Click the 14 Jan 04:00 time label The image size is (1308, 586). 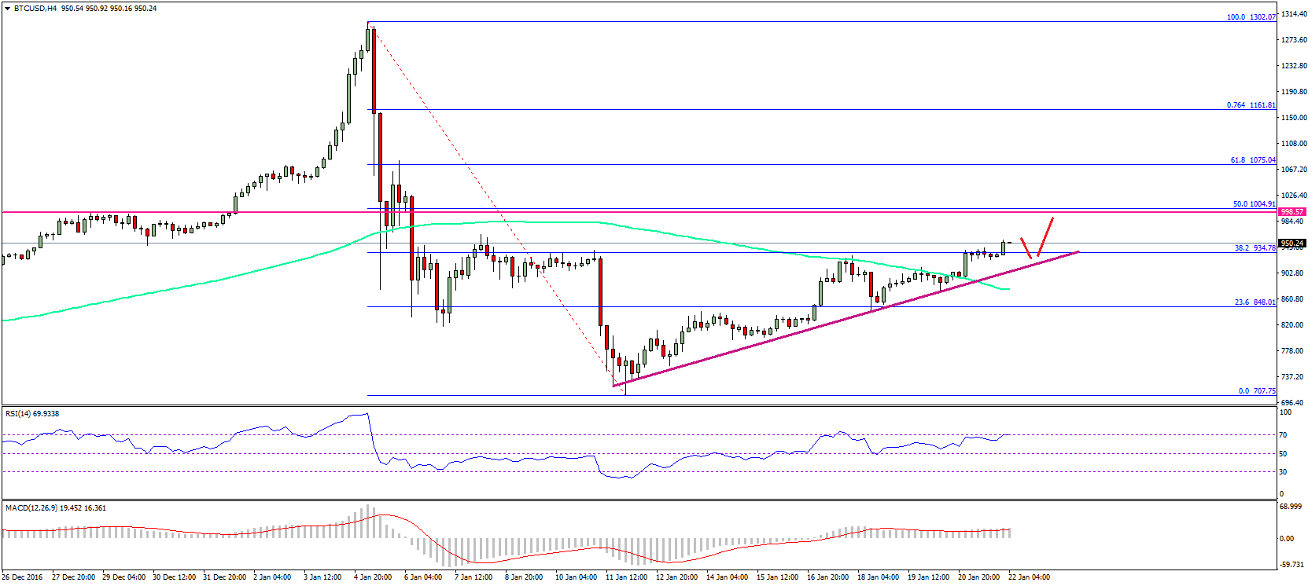click(728, 577)
